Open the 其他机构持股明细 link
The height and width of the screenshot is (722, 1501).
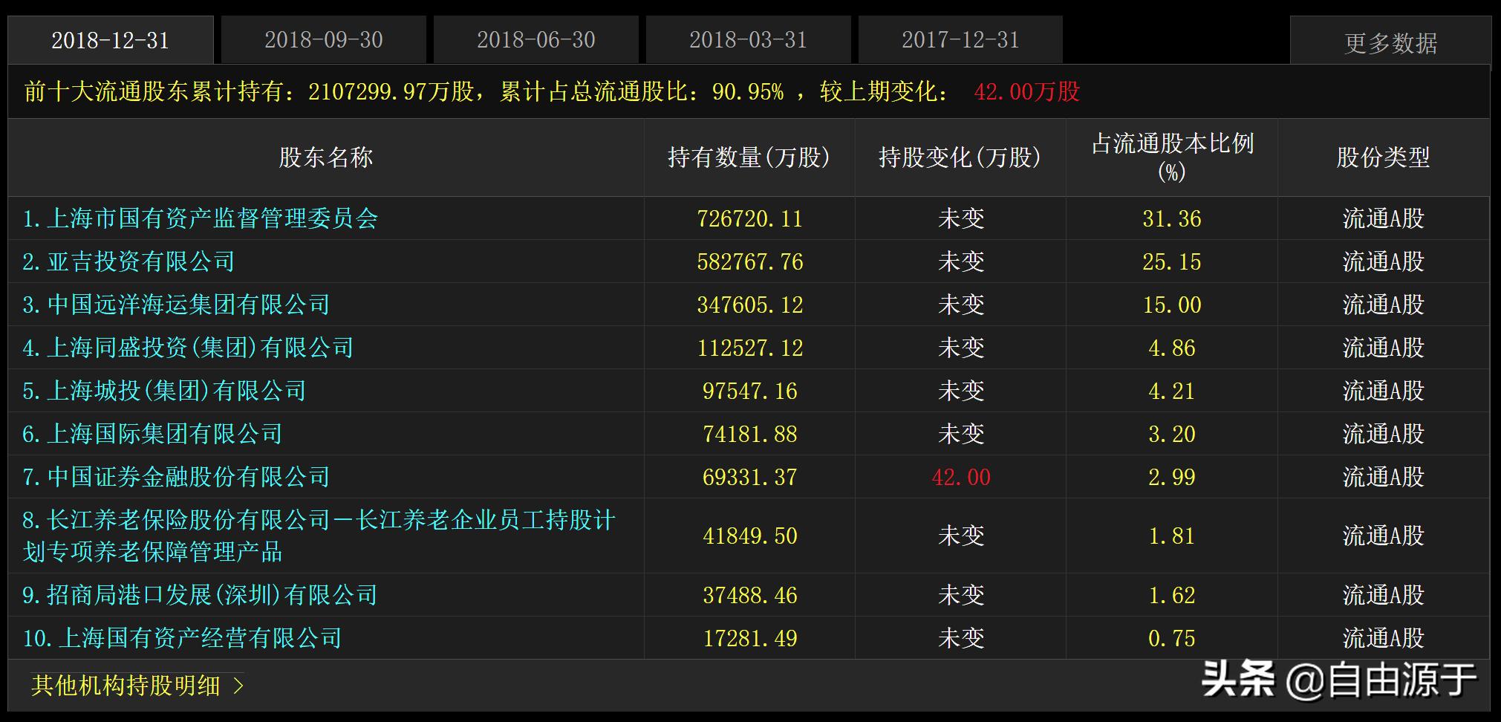point(126,685)
